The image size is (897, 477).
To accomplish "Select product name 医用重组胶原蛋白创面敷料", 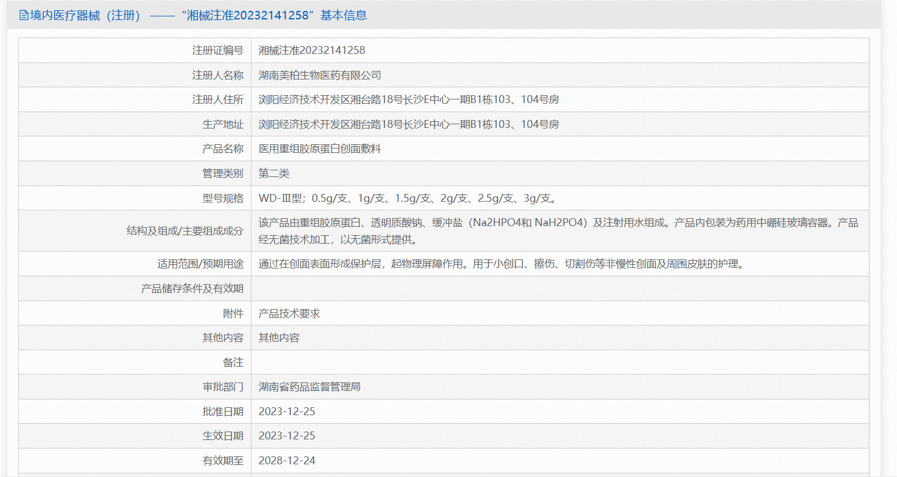I will click(x=319, y=148).
